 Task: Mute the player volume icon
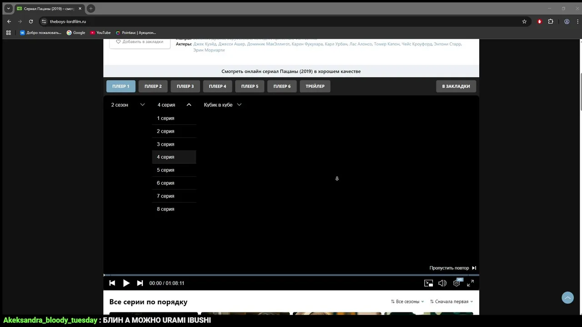[x=442, y=283]
